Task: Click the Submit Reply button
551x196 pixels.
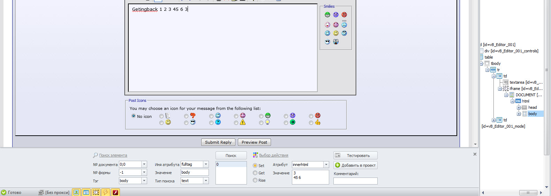Action: (218, 142)
